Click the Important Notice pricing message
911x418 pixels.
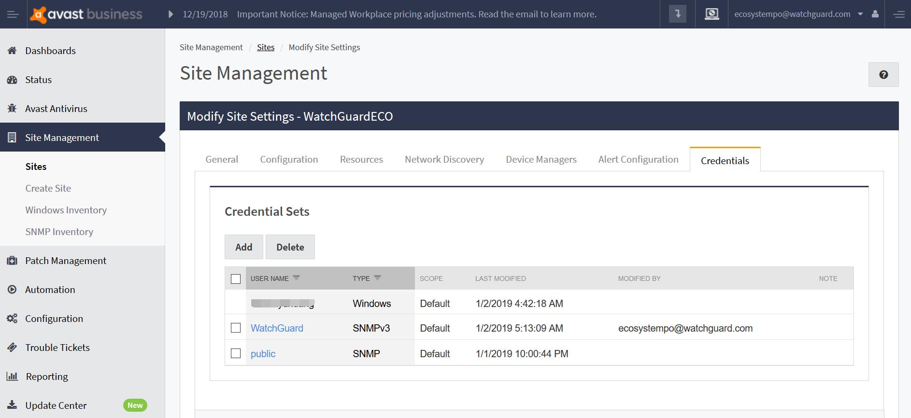[x=416, y=14]
